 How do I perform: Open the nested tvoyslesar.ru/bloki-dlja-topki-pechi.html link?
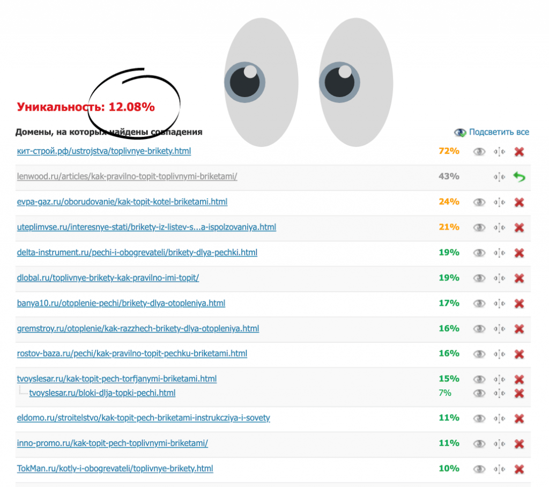(x=102, y=393)
